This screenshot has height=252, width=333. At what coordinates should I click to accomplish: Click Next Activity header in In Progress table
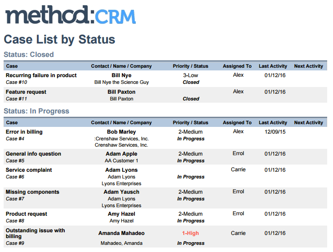pyautogui.click(x=309, y=123)
